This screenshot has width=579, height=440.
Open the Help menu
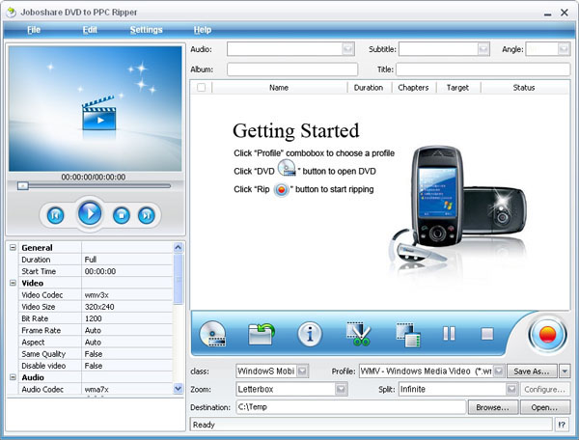pos(203,30)
